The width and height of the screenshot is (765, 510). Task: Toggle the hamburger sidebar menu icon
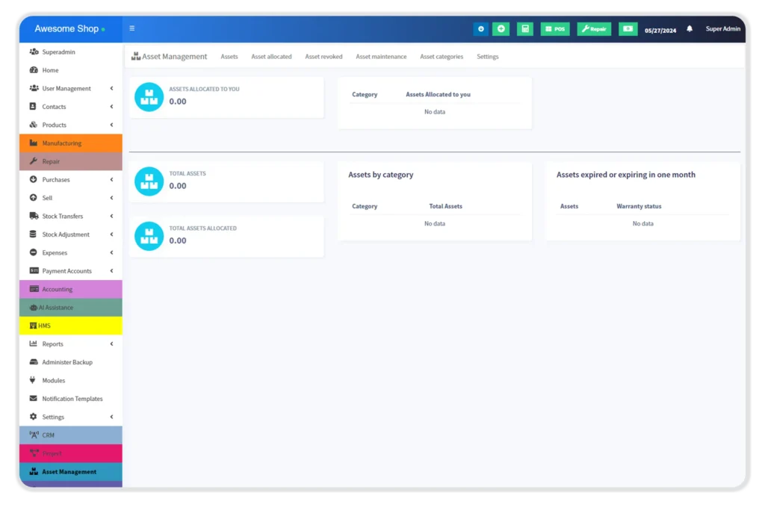point(132,28)
